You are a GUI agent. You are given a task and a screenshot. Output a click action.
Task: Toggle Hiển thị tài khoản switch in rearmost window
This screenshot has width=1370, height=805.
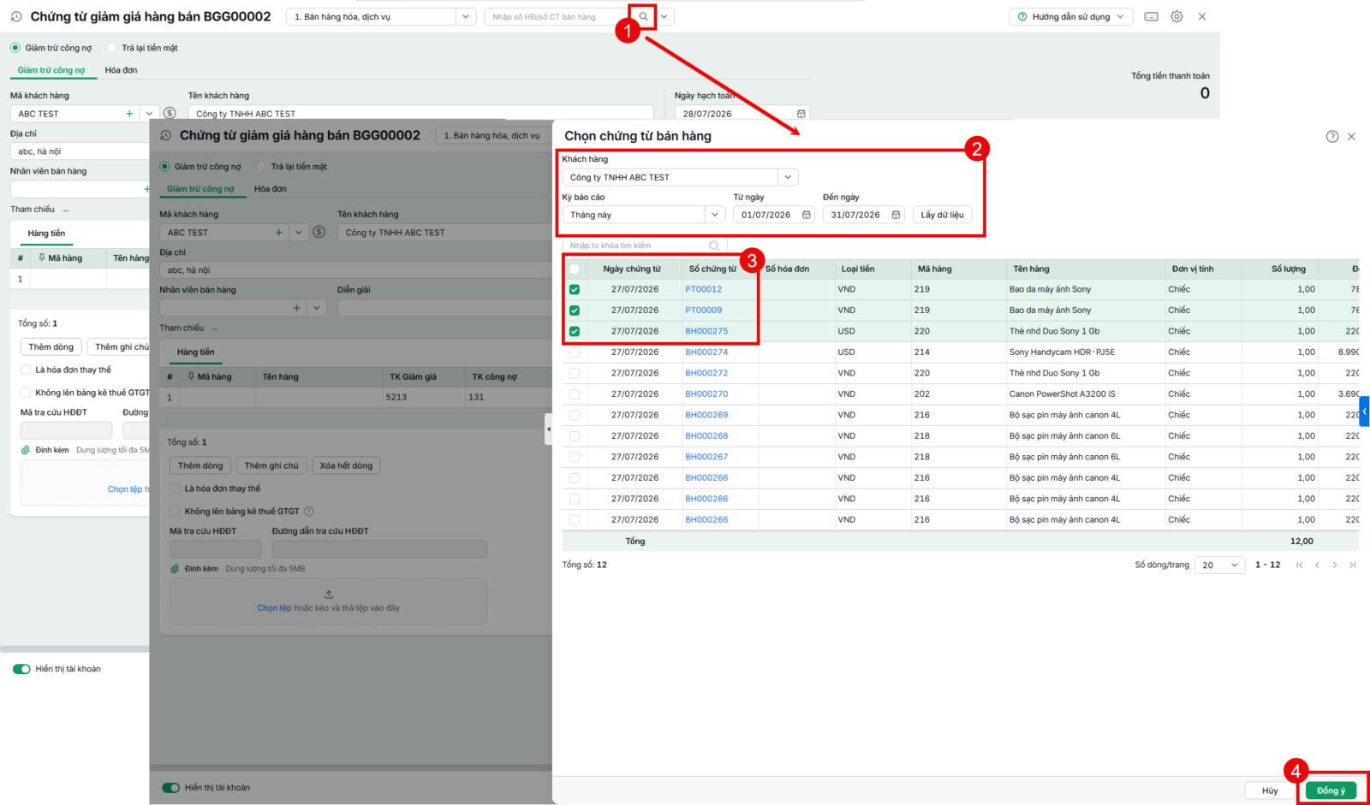pos(21,669)
